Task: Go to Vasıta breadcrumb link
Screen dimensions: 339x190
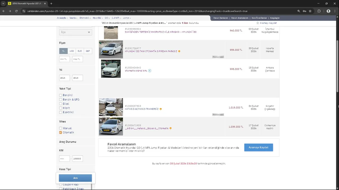Action: [73, 18]
